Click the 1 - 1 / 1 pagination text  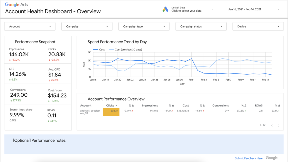263,125
